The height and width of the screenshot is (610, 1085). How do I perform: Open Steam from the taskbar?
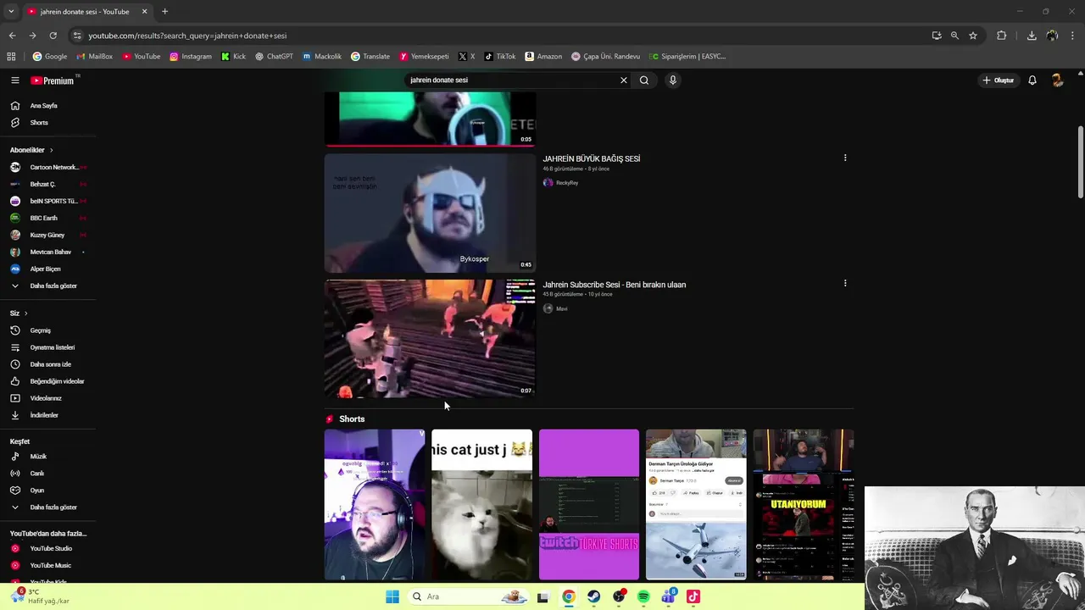pyautogui.click(x=593, y=596)
